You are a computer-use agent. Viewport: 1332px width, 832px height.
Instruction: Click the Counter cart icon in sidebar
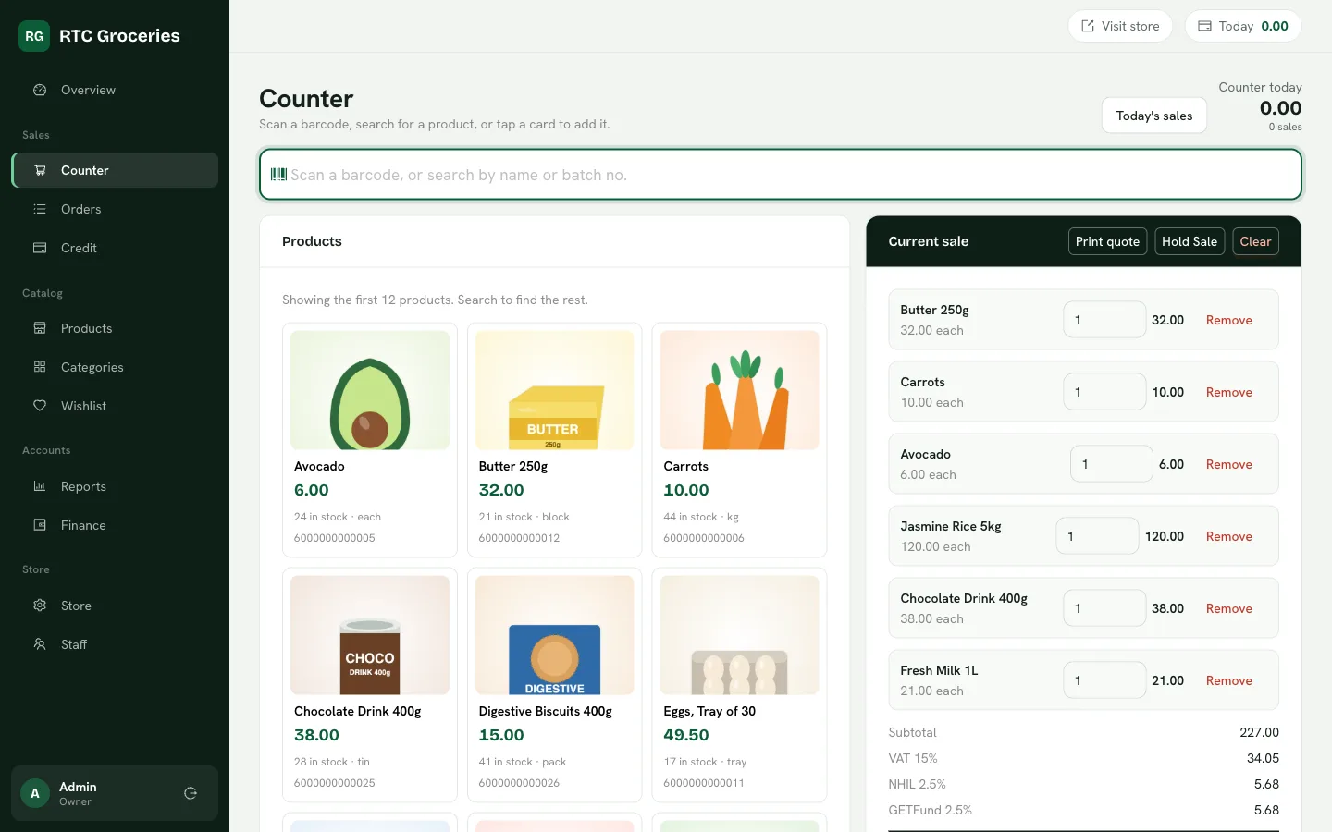coord(40,170)
